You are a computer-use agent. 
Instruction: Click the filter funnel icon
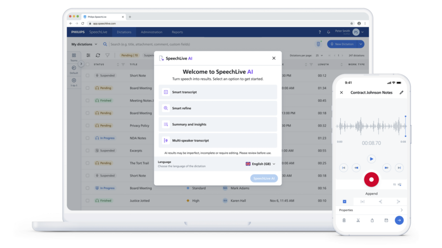point(107,56)
